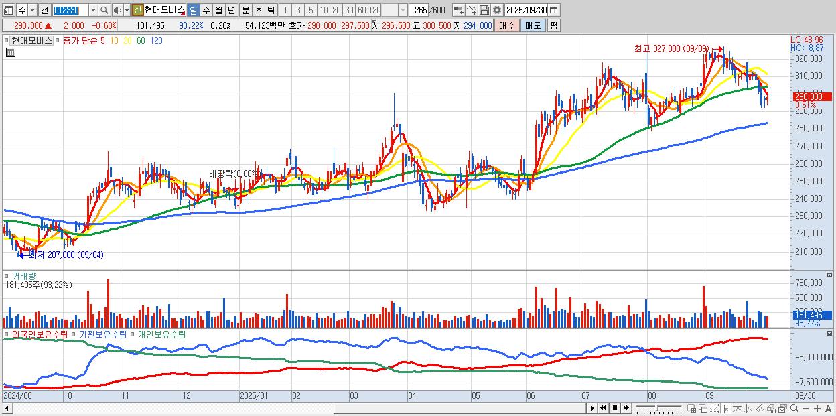
Task: Click the 평 button
Action: (x=553, y=25)
